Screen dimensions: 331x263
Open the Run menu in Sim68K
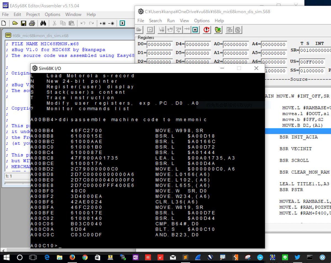click(171, 21)
